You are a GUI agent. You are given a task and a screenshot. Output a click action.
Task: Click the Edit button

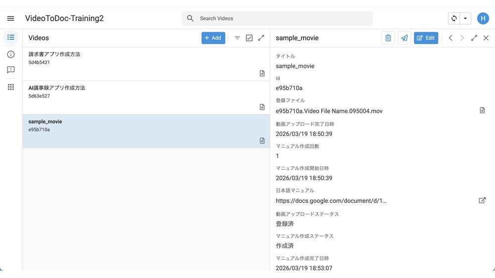tap(426, 38)
